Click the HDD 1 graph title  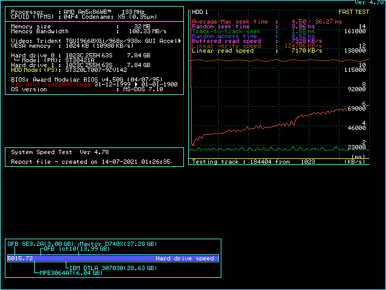pos(200,11)
